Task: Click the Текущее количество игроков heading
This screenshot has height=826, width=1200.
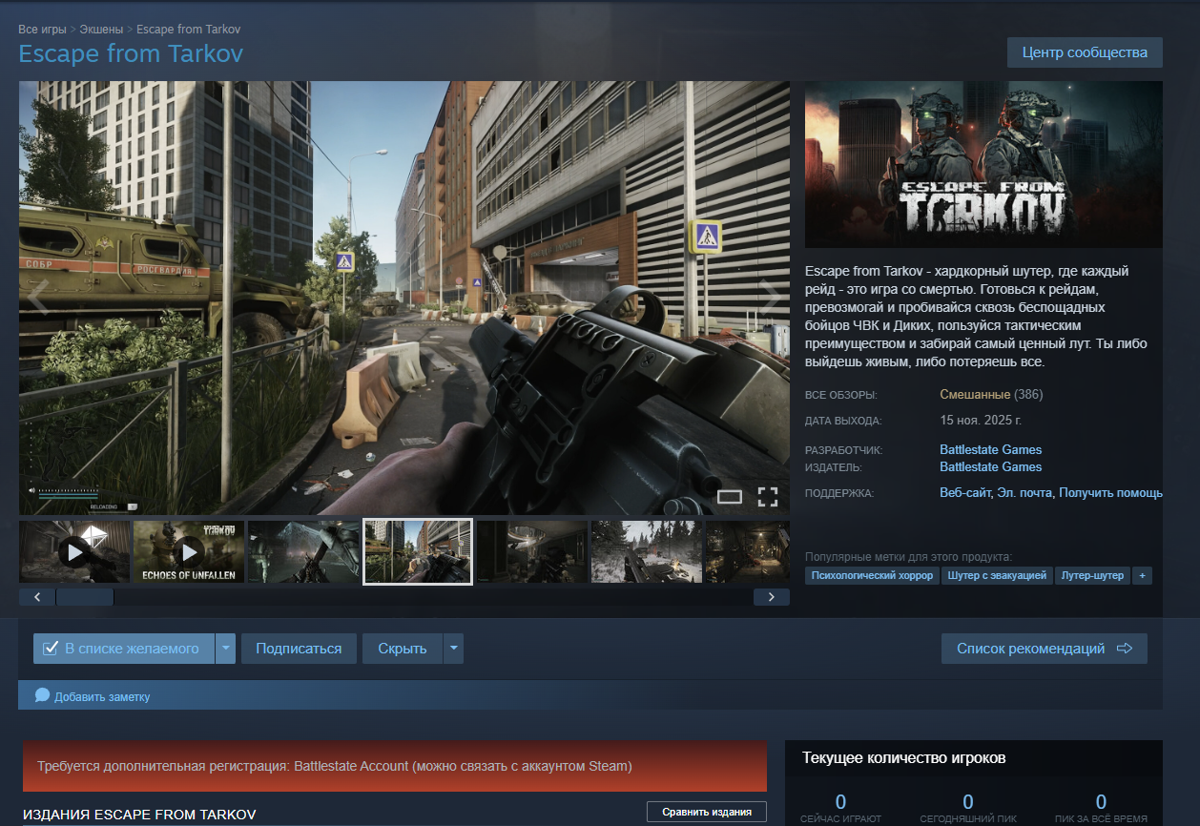Action: (904, 758)
